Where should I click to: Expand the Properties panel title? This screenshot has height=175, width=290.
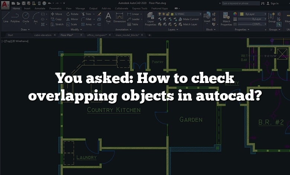click(x=242, y=29)
